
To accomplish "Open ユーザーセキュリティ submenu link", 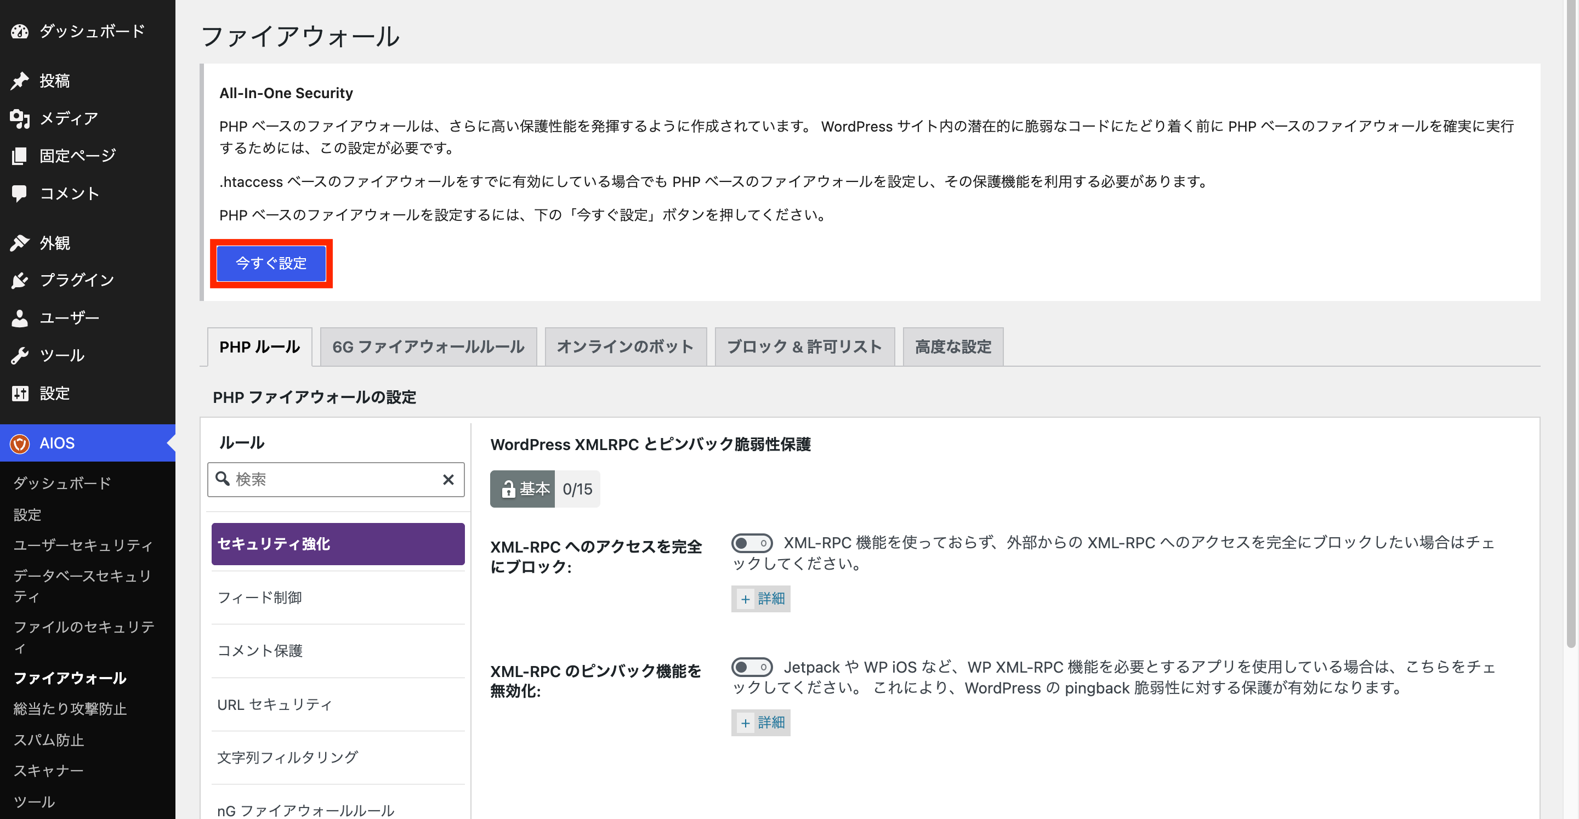I will (83, 545).
